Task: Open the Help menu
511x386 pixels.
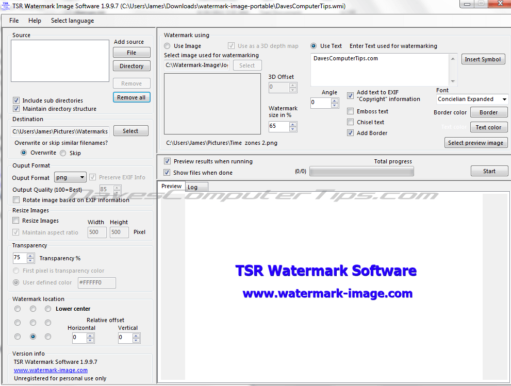Action: [x=35, y=21]
